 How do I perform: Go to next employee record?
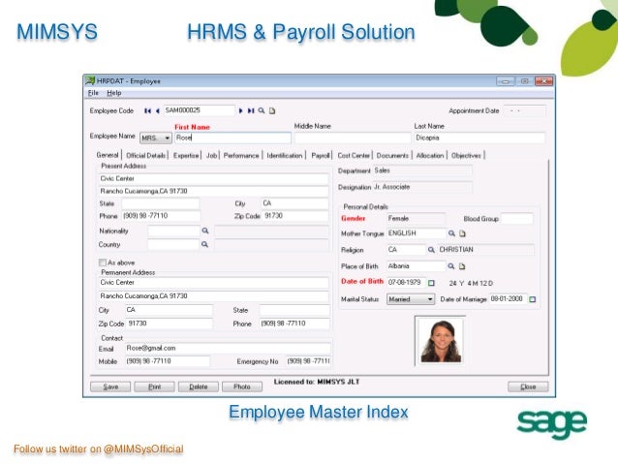coord(241,110)
